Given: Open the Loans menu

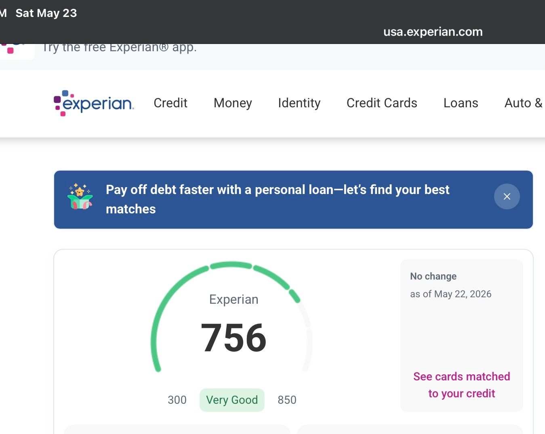Looking at the screenshot, I should click(461, 103).
